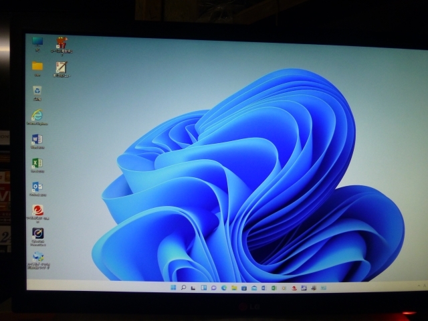428x321 pixels.
Task: Open Excel desktop shortcut
Action: (x=37, y=163)
